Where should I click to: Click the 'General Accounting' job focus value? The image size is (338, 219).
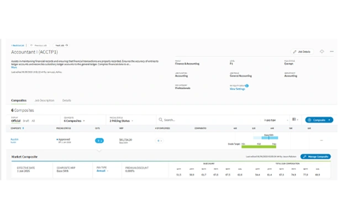(x=241, y=76)
